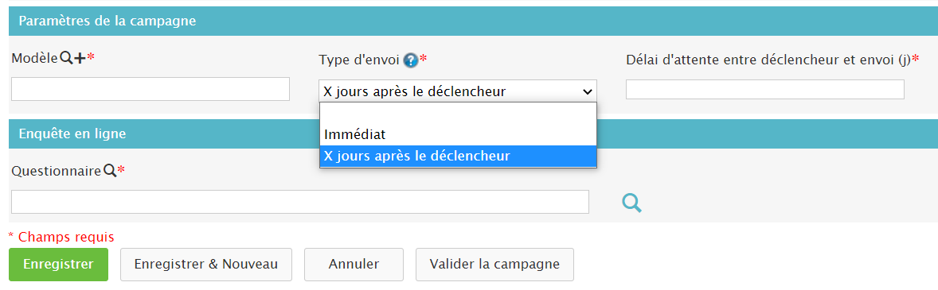Screen dimensions: 938x290
Task: Pick the blank option in dropdown list
Action: tap(458, 114)
